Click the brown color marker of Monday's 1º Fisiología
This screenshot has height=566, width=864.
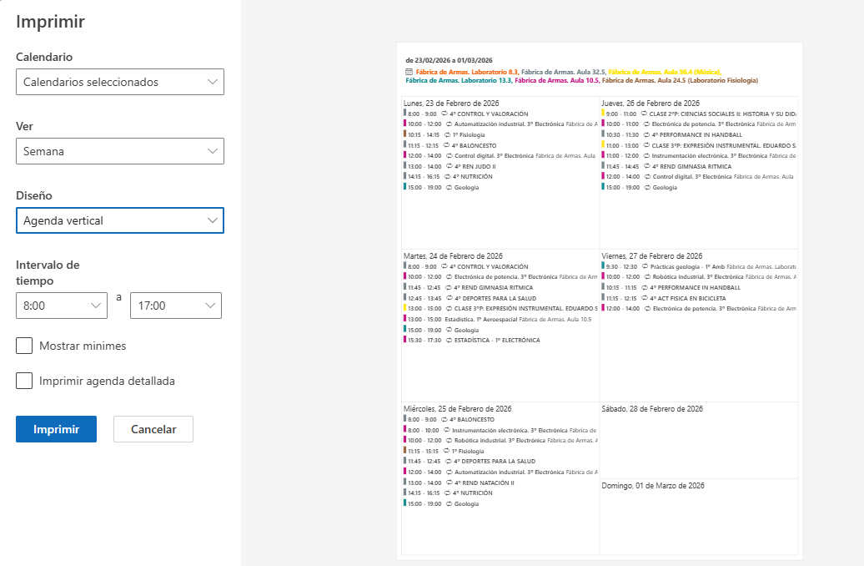[x=404, y=134]
